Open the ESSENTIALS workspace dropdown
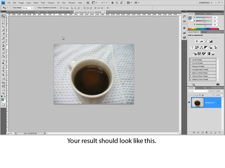 pyautogui.click(x=205, y=3)
